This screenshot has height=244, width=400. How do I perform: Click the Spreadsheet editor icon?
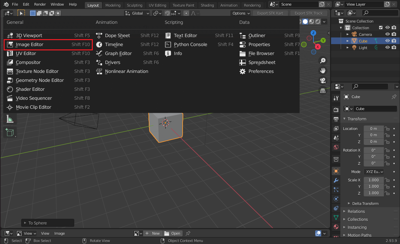pos(243,62)
